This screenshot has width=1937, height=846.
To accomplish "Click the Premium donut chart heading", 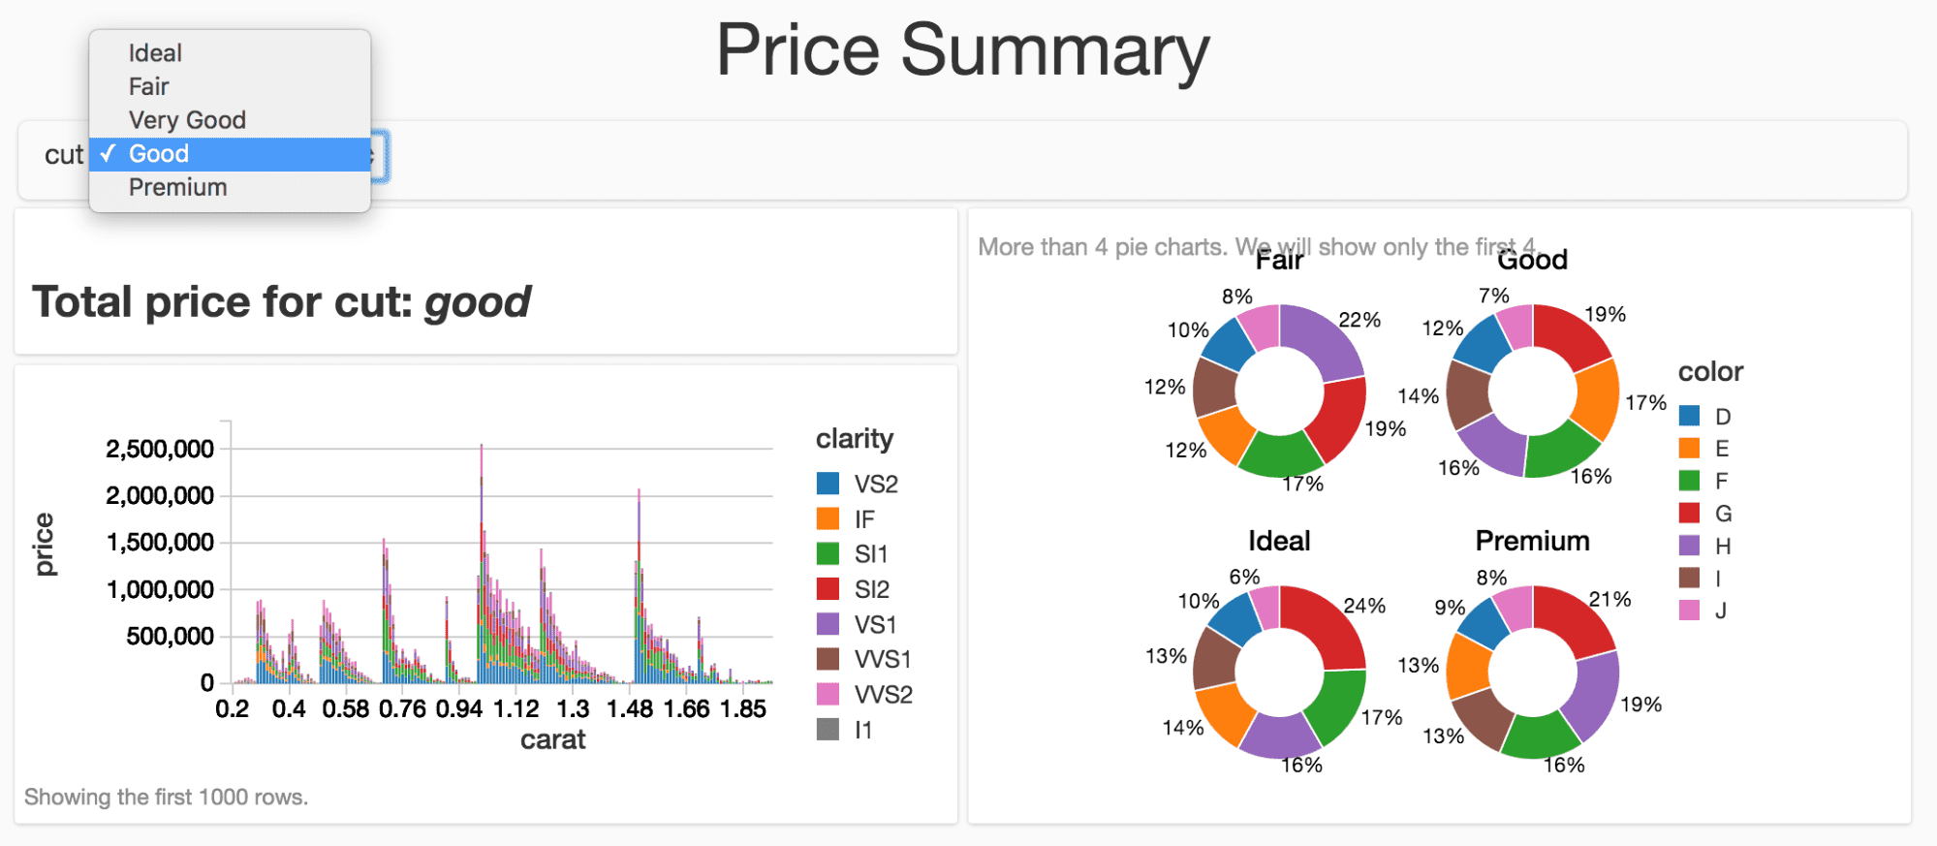I will point(1532,541).
